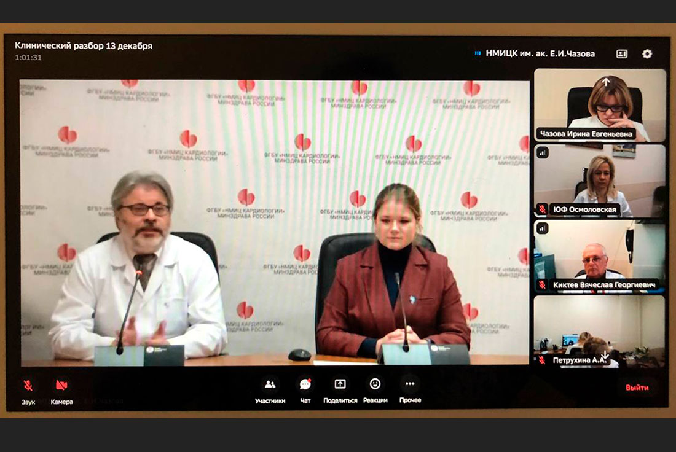Click the name label Чазова Ирина Евгеньевна
676x452 pixels.
(x=586, y=134)
